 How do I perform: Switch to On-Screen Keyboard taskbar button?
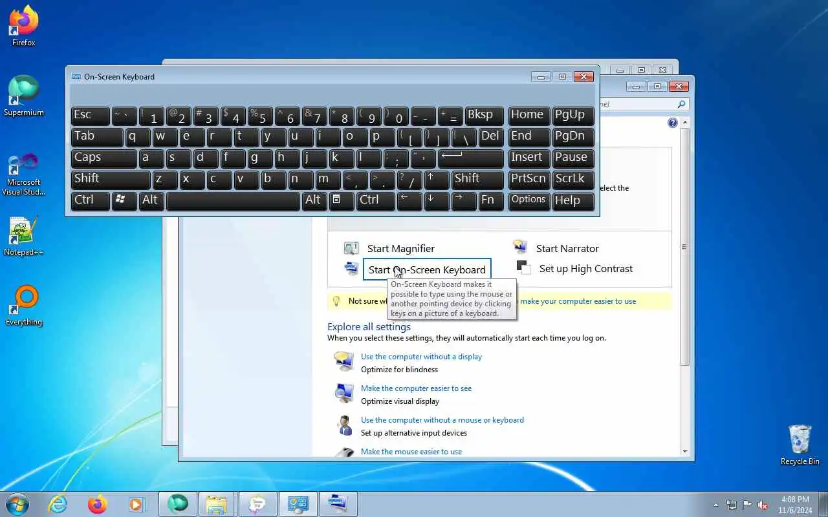point(337,504)
